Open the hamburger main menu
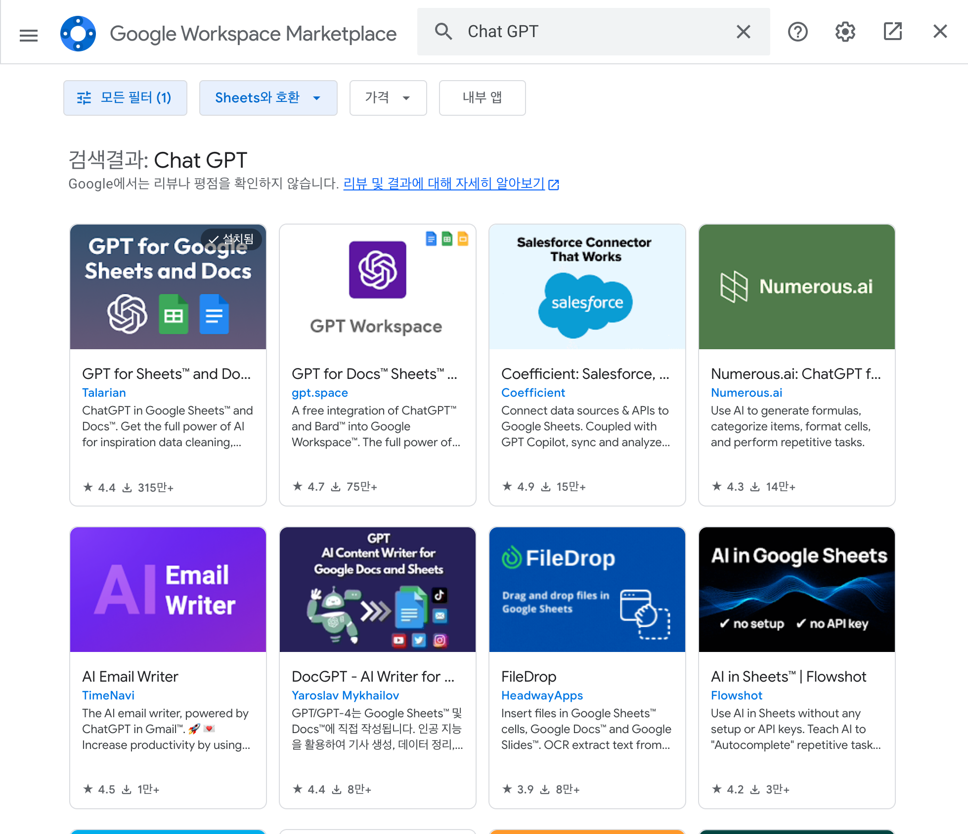 coord(29,35)
